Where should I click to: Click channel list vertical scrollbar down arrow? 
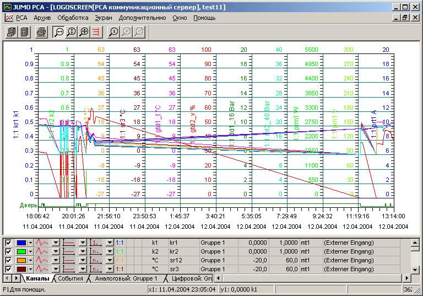415,270
